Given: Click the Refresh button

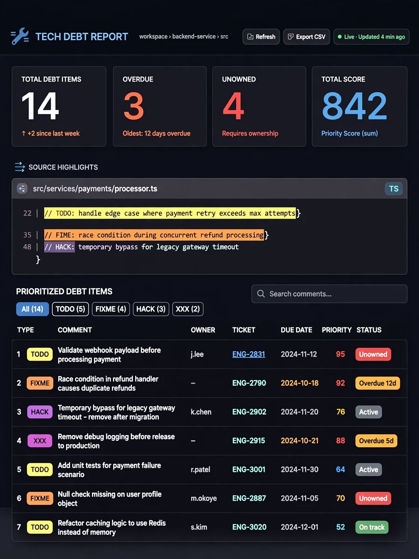Looking at the screenshot, I should point(261,37).
